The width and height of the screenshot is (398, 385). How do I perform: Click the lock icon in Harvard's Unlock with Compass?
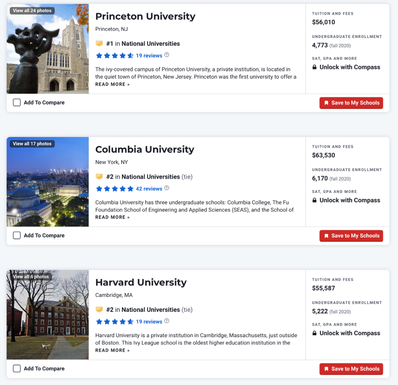tap(314, 333)
